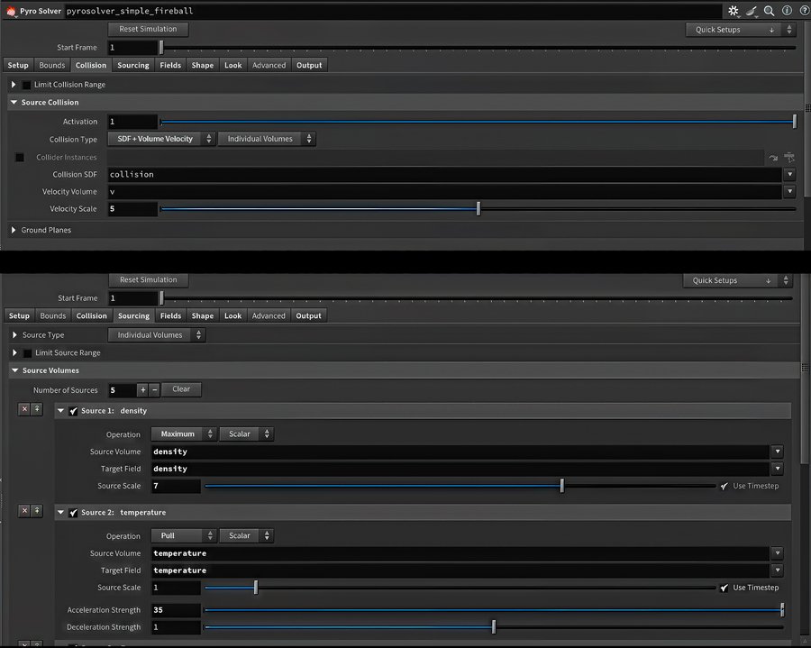The width and height of the screenshot is (811, 648).
Task: Remove Source 1 density with X icon
Action: [24, 409]
